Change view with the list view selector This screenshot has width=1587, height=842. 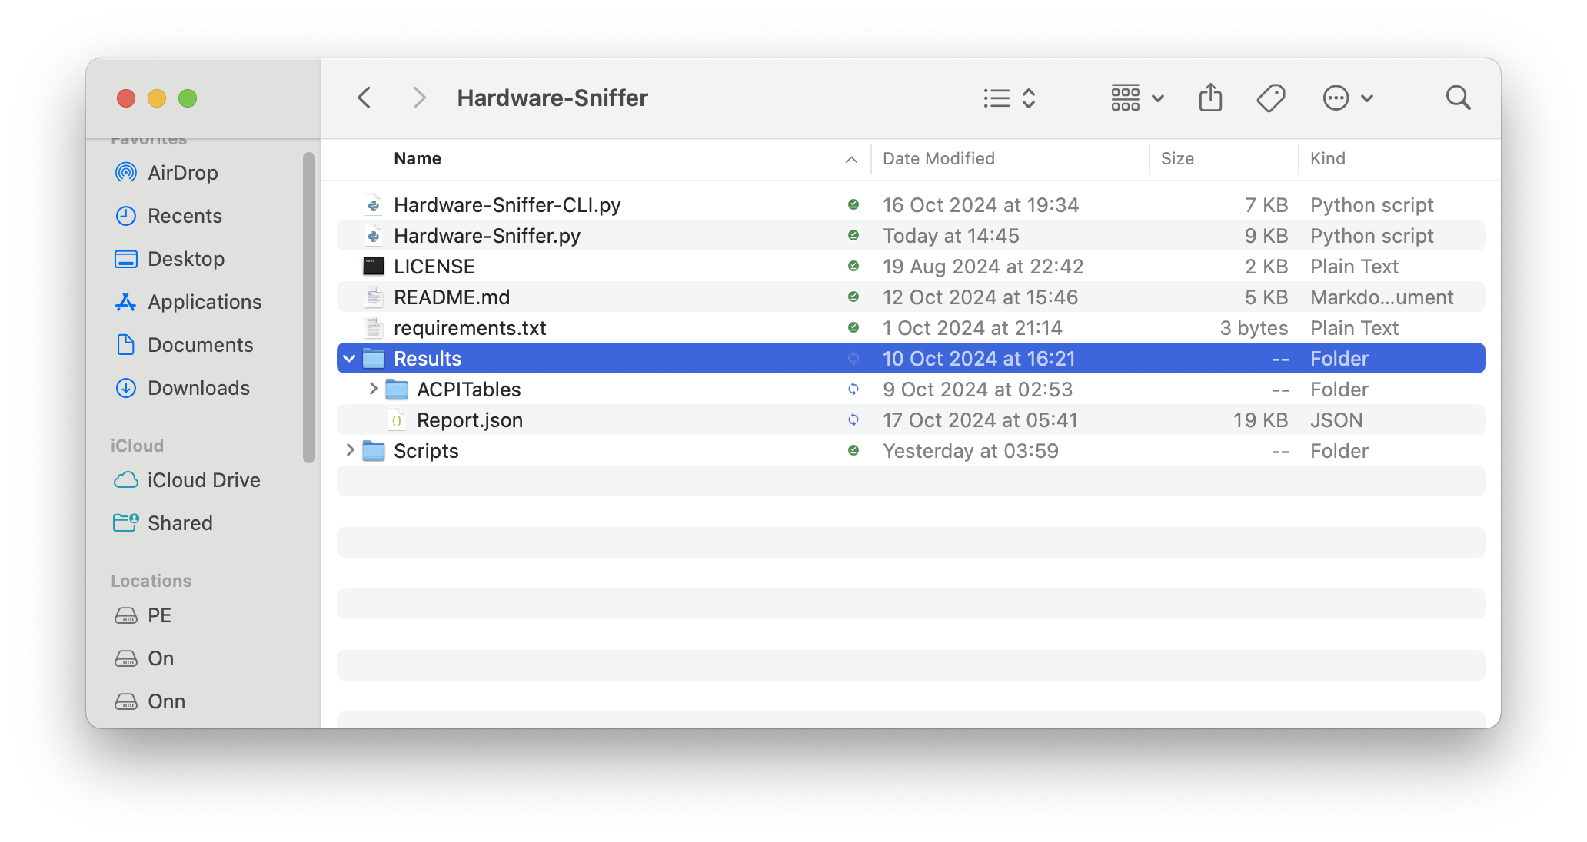(x=1010, y=98)
